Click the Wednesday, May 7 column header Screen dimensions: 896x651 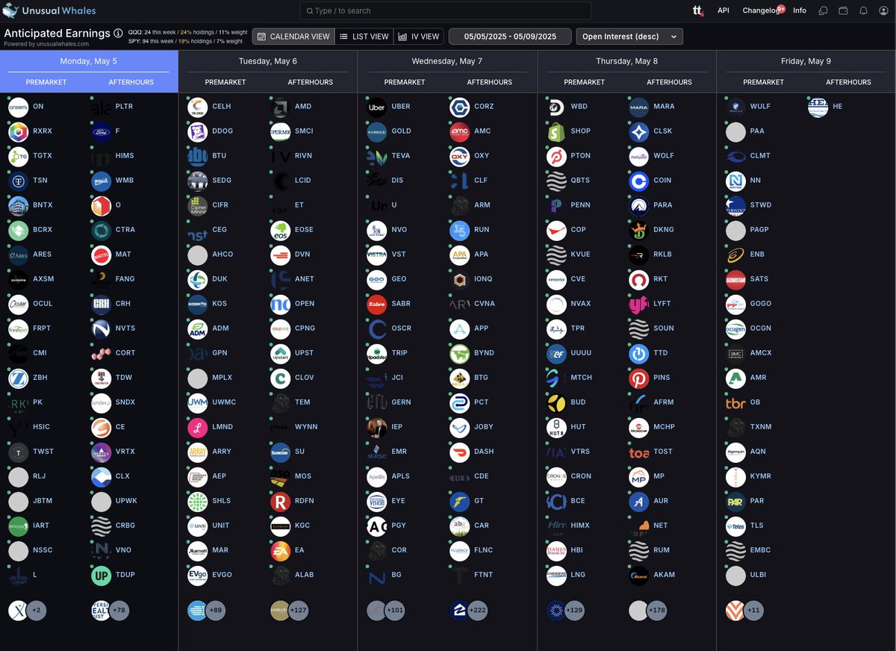click(447, 60)
